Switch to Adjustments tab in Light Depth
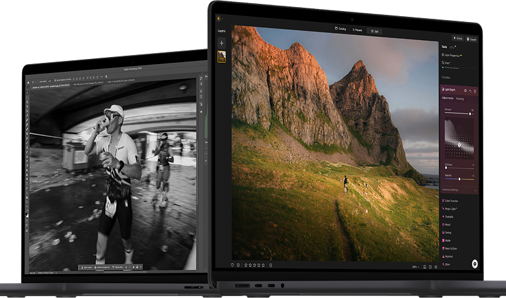This screenshot has width=506, height=298. pyautogui.click(x=447, y=98)
